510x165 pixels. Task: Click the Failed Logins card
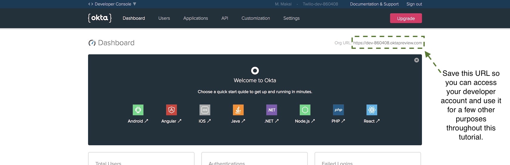pyautogui.click(x=368, y=159)
